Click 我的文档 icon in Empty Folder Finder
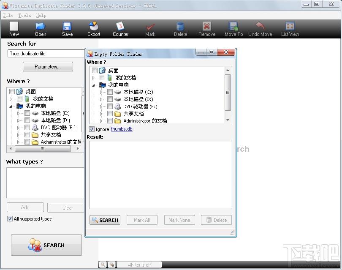 tap(110, 78)
